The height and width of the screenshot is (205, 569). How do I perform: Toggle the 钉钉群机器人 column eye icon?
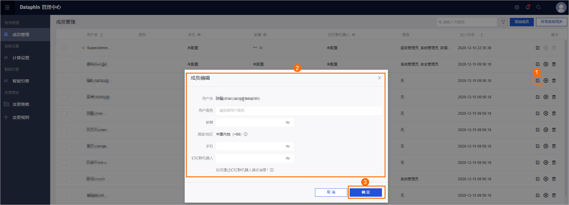[x=354, y=35]
